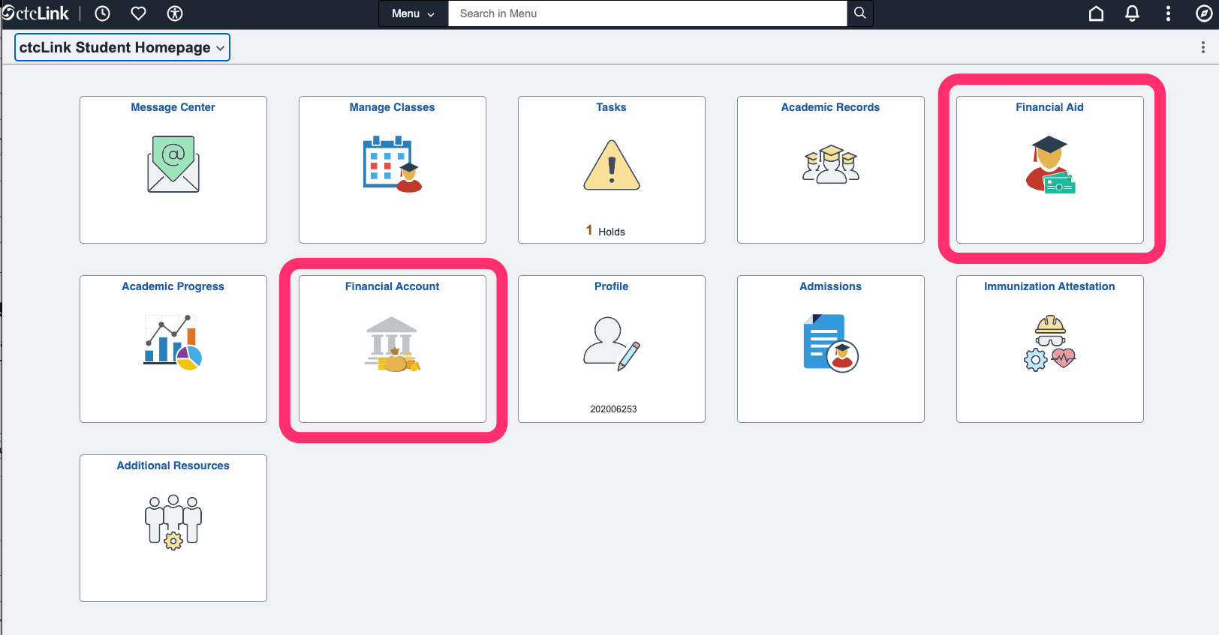Open accessibility options icon in header
Viewport: 1219px width, 635px height.
coord(175,13)
